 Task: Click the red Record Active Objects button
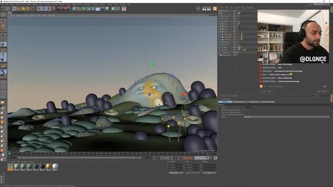point(184,158)
